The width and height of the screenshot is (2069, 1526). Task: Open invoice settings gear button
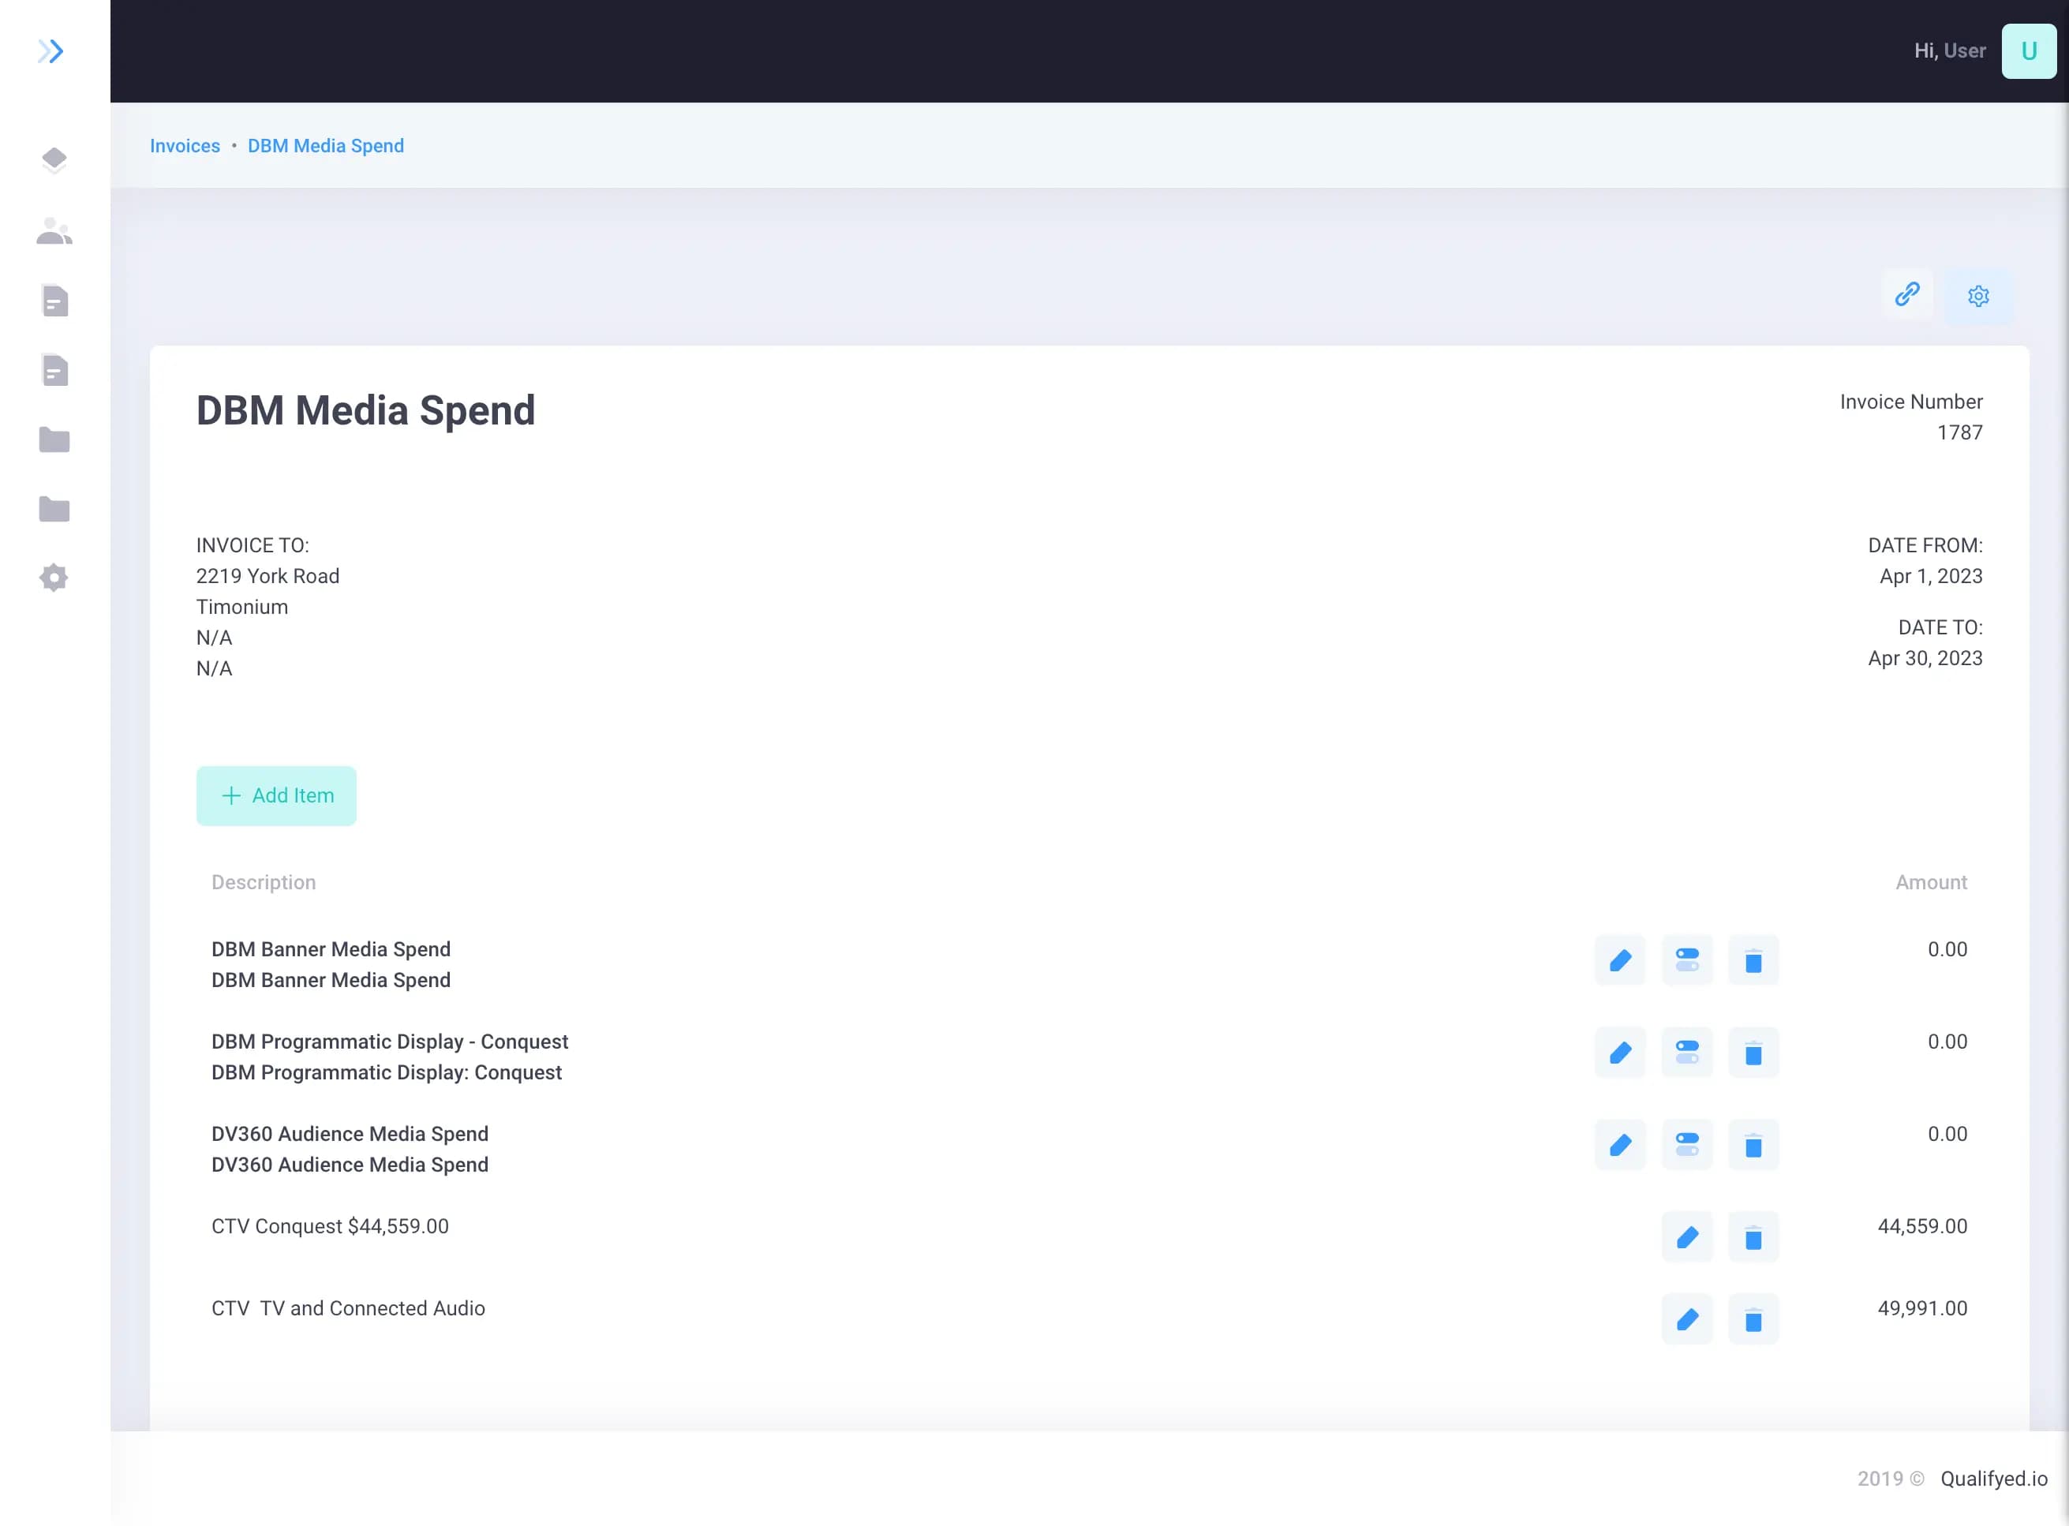(x=1977, y=297)
